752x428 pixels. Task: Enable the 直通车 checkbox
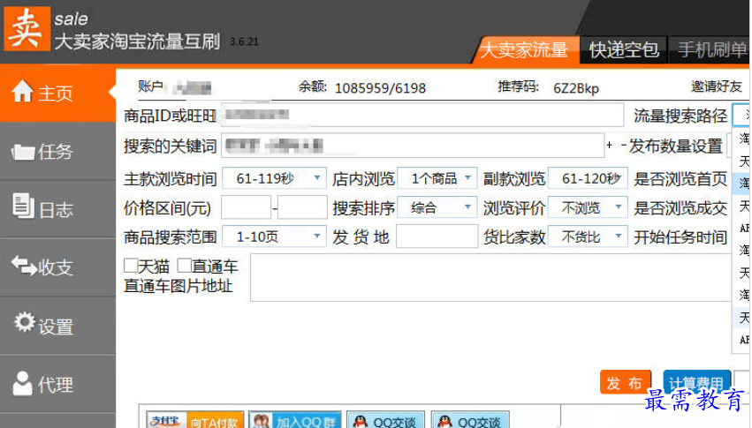tap(185, 266)
